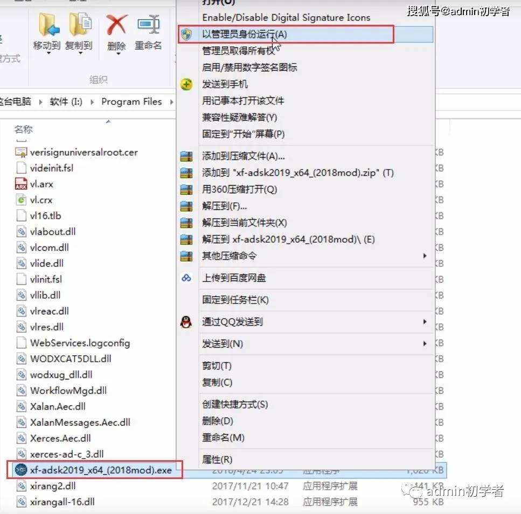Click the Baidu Netdisk upload icon
Screen dimensions: 521x514
[x=186, y=278]
